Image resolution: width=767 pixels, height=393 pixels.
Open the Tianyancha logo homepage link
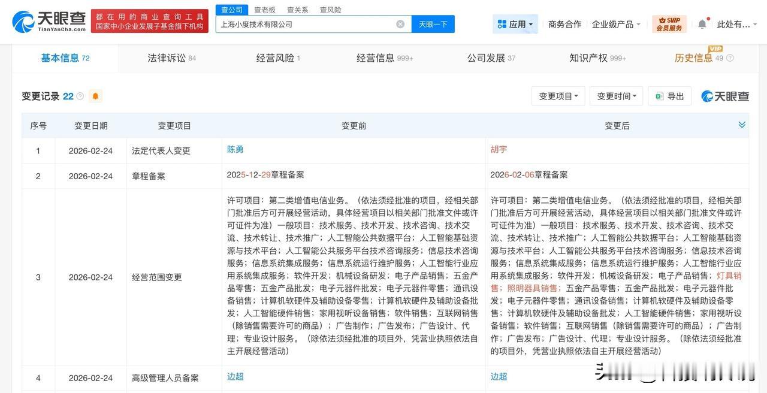(x=49, y=22)
